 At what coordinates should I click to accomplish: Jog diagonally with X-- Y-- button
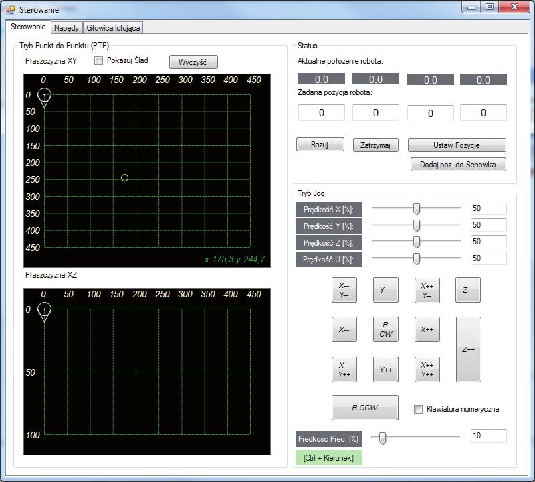[344, 290]
